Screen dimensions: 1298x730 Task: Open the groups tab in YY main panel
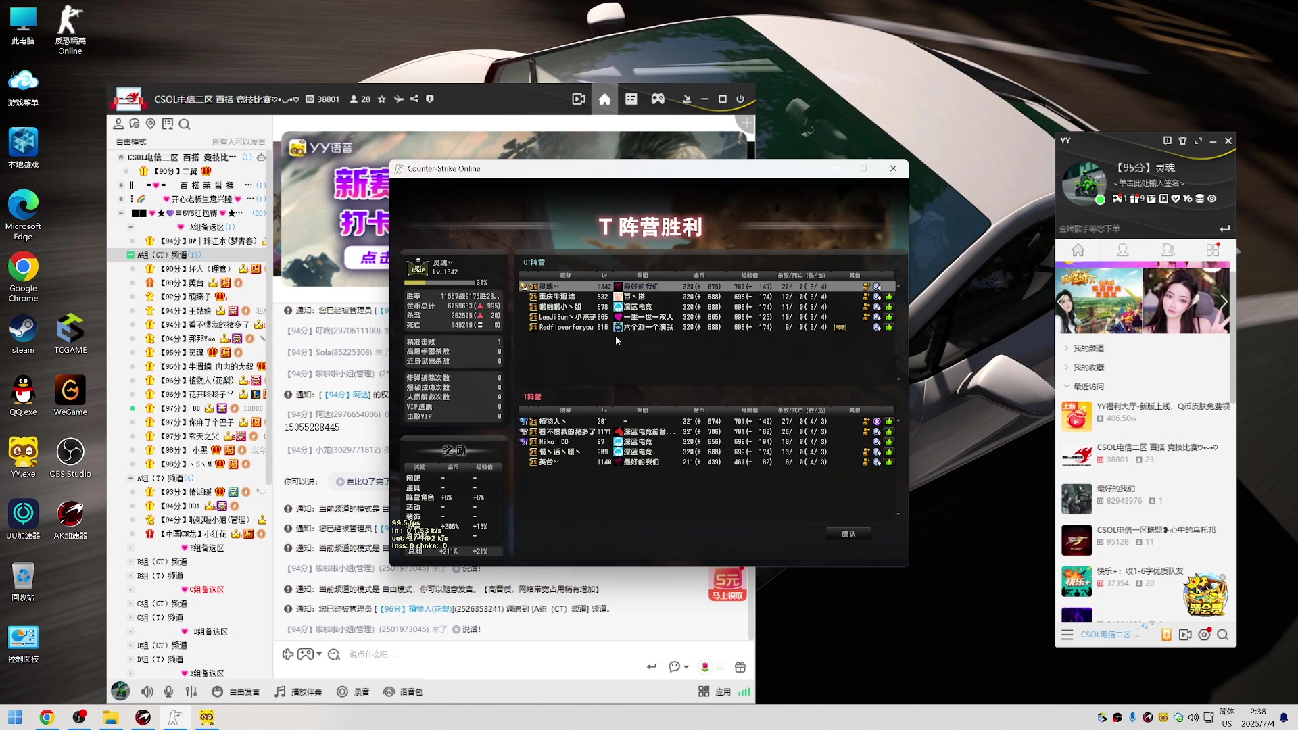click(x=1168, y=250)
